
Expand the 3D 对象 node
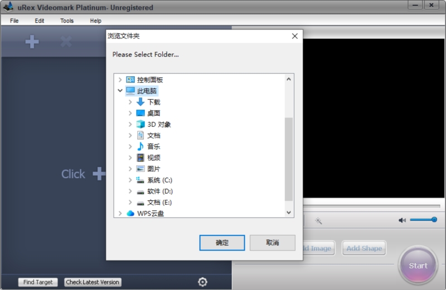[x=130, y=124]
